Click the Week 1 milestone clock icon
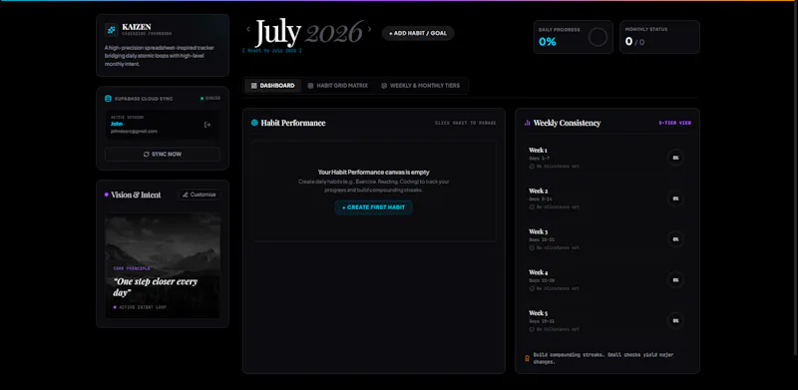The image size is (798, 390). pos(532,167)
